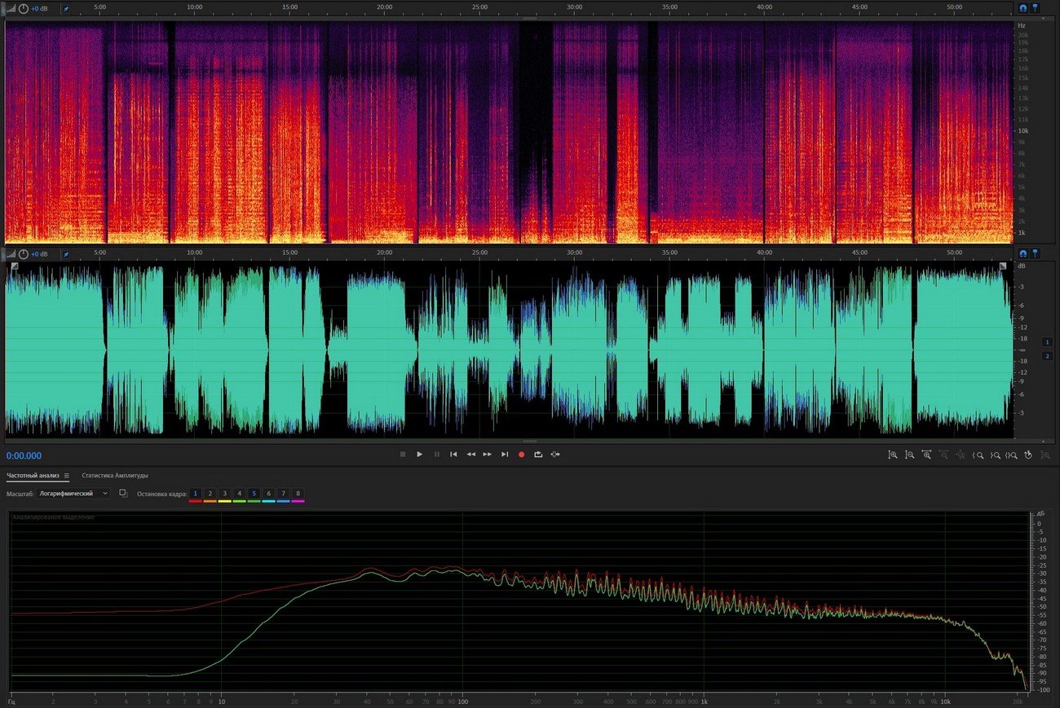Toggle hold frame 8 button

coord(298,494)
